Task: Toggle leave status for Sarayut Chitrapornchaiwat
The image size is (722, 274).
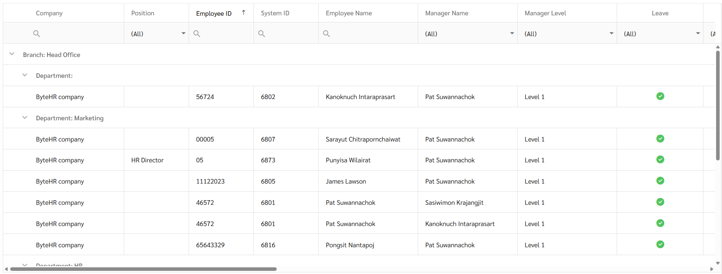Action: (x=660, y=139)
